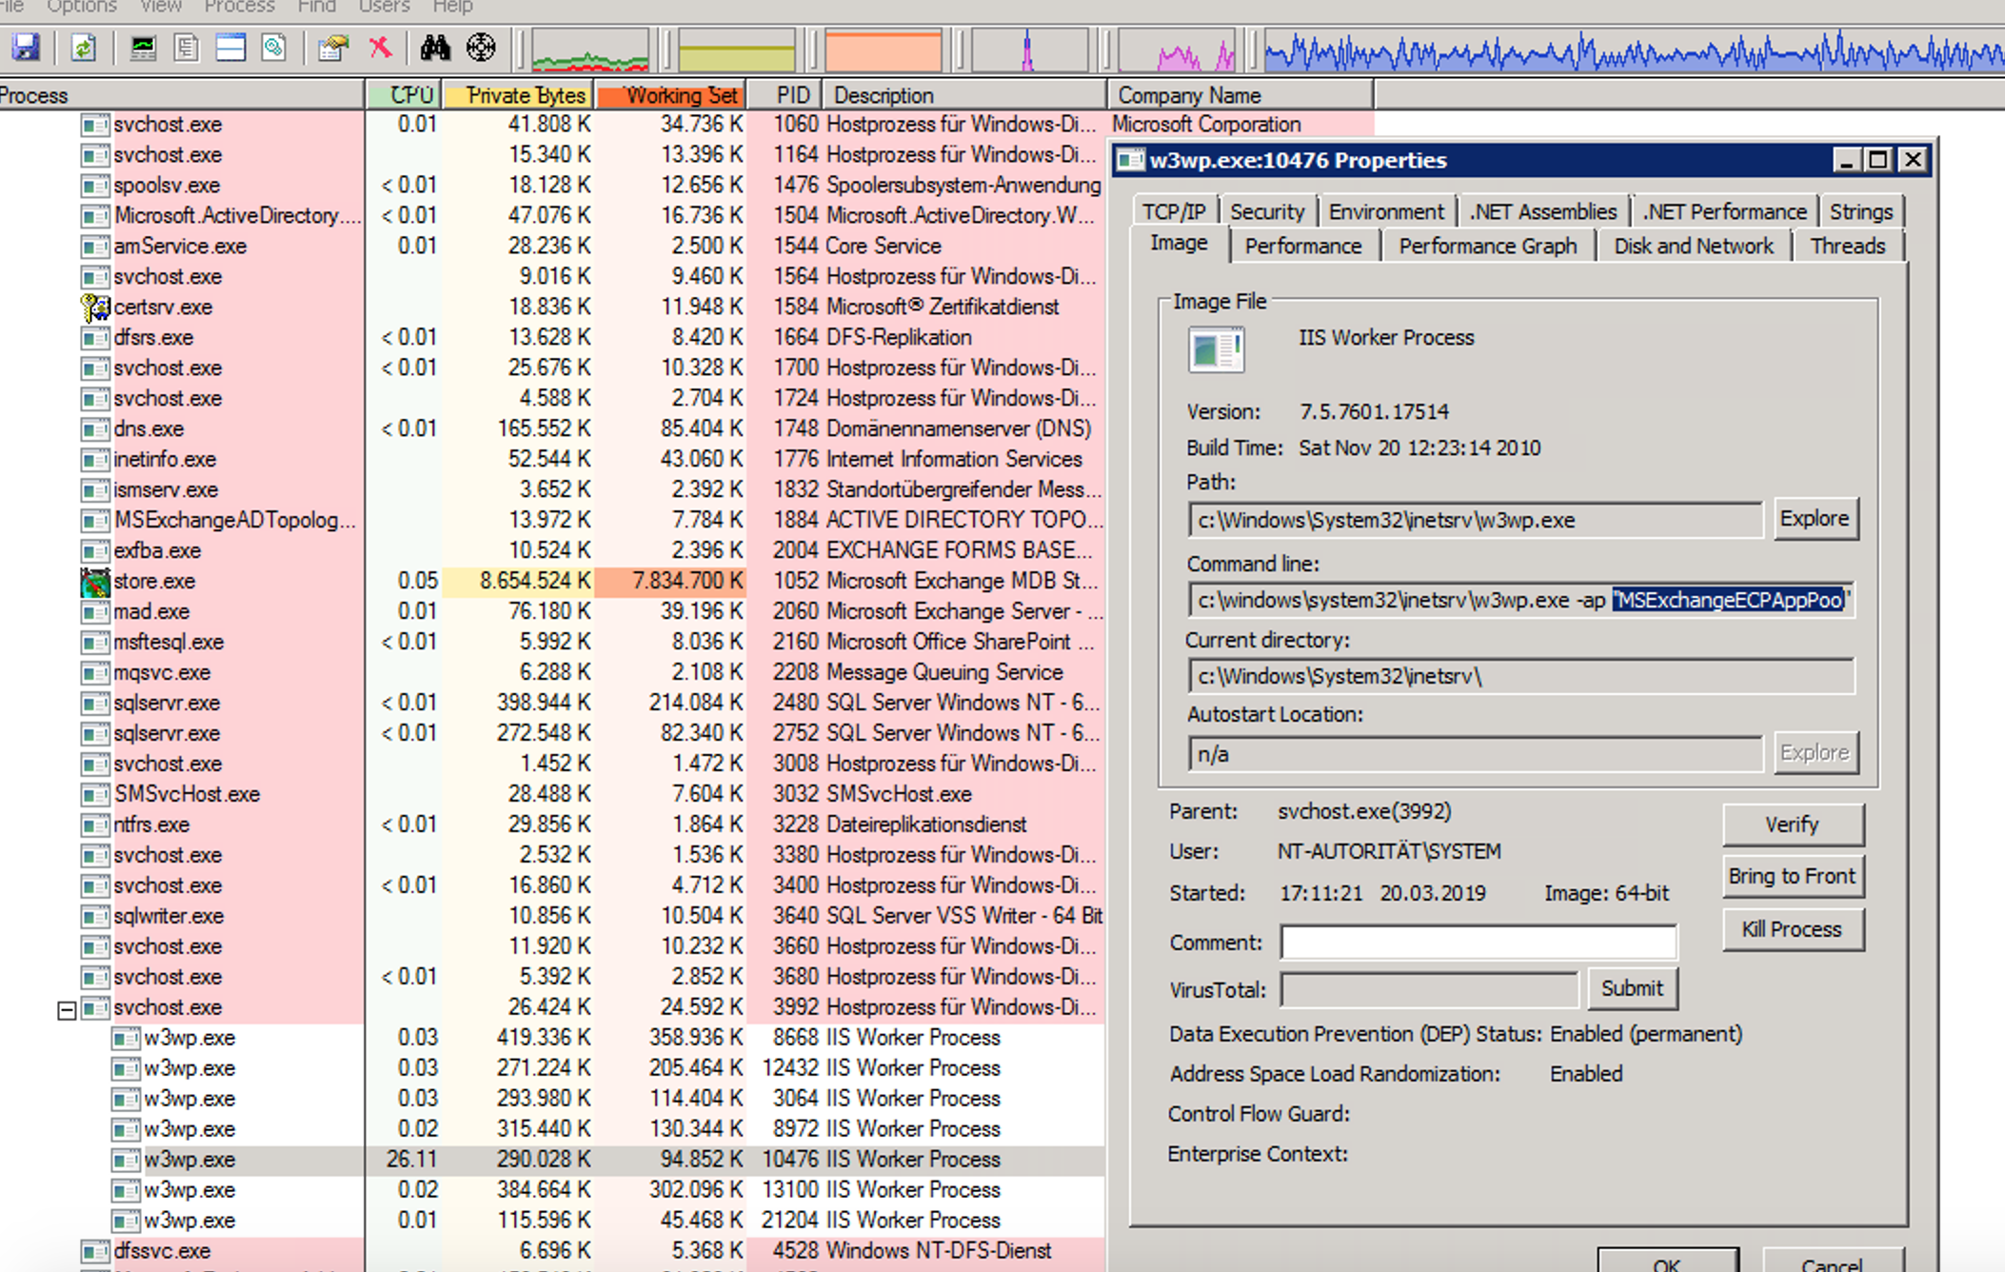The height and width of the screenshot is (1272, 2005).
Task: Click into the Comment input field
Action: click(1479, 943)
